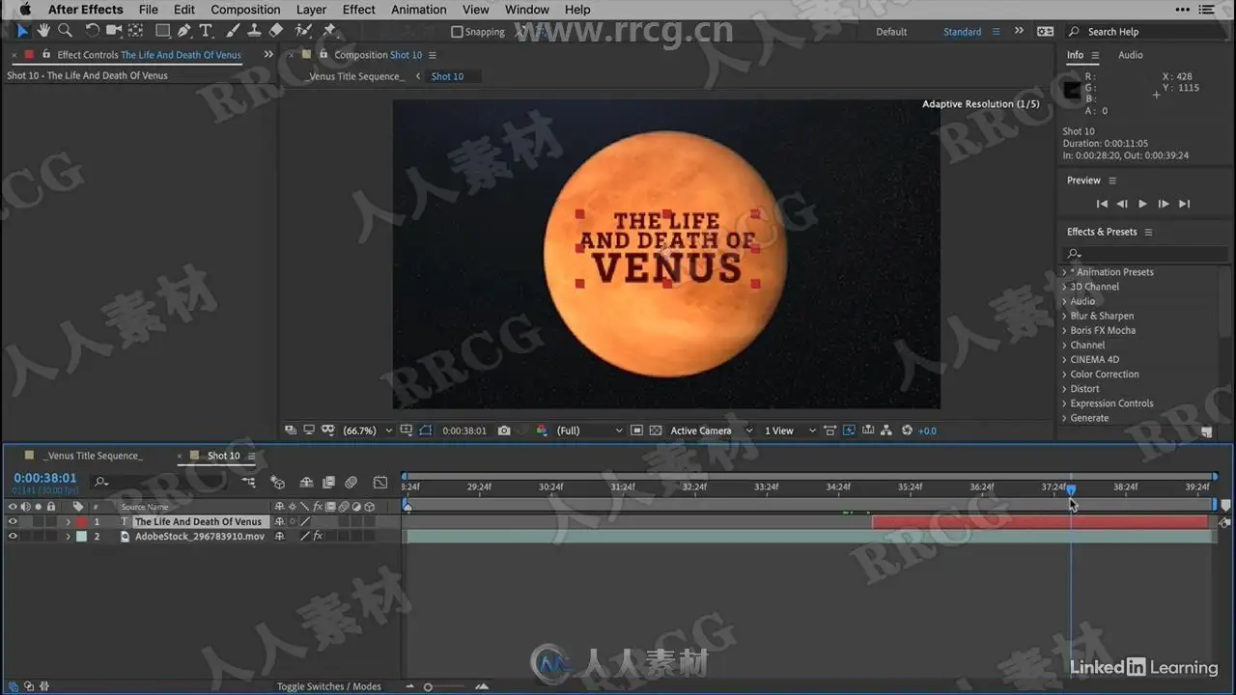Select the Brush tool
Viewport: 1236px width, 695px height.
(233, 32)
